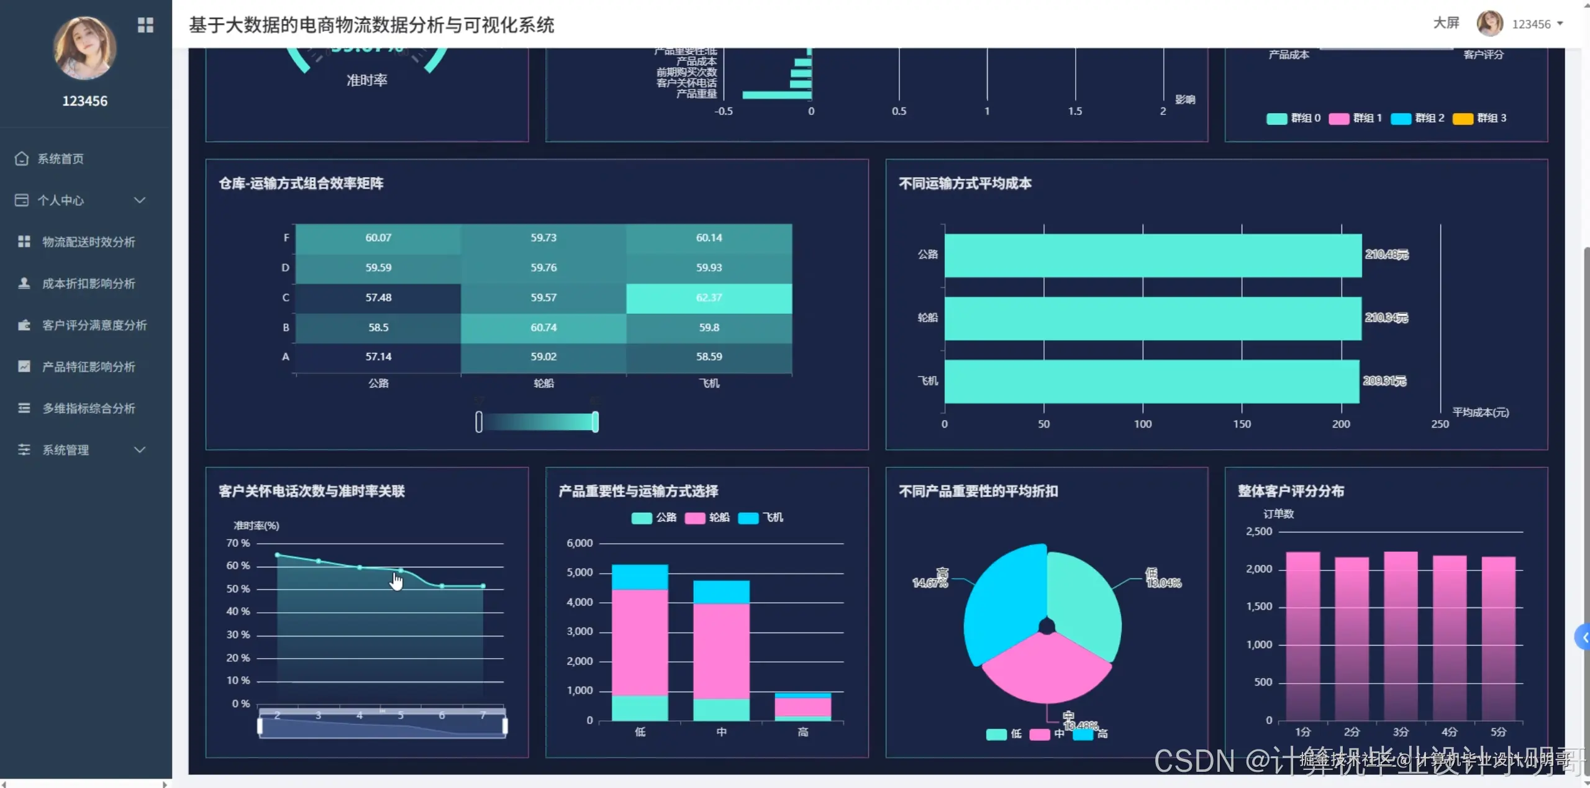Screen dimensions: 1590x788
Task: Click the 系统首页 home icon
Action: tap(22, 158)
